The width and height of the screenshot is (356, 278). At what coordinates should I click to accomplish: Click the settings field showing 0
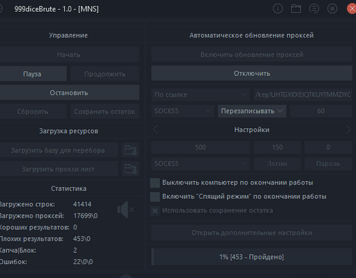click(328, 147)
